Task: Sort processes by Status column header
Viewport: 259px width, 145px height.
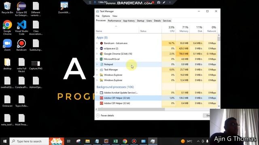Action: pos(150,29)
